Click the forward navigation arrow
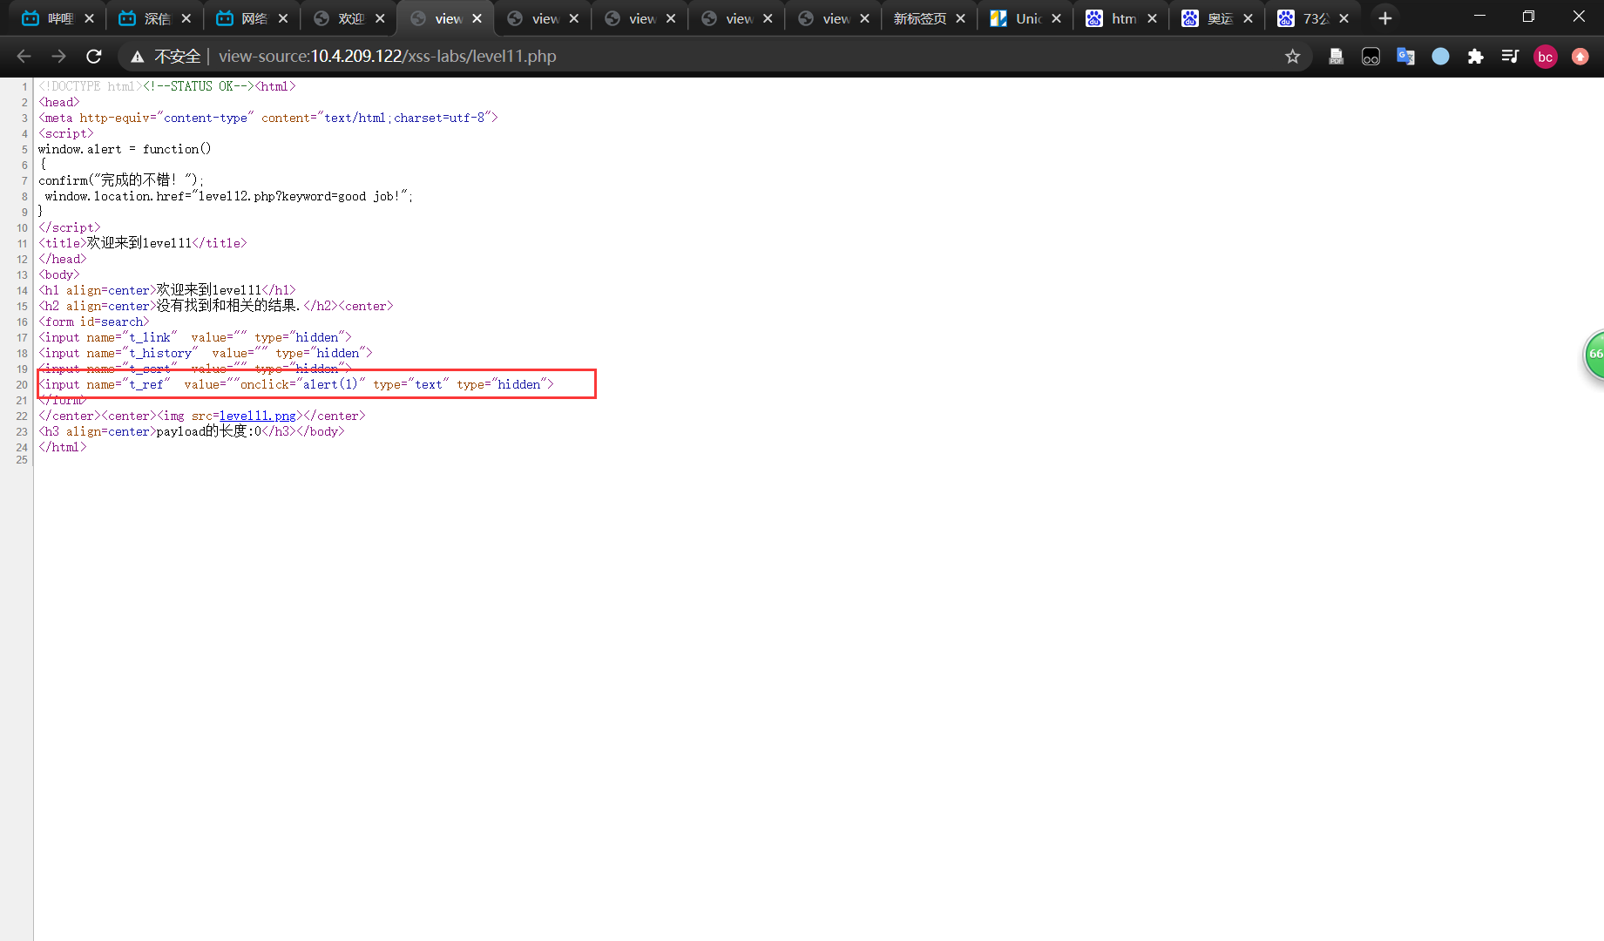Screen dimensions: 1604x941 click(58, 57)
